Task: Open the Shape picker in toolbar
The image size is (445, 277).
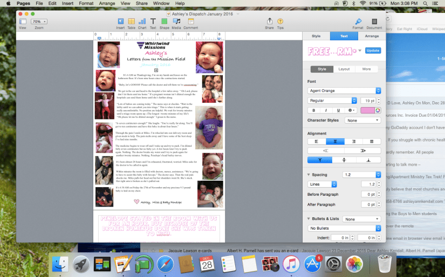Action: (x=165, y=21)
